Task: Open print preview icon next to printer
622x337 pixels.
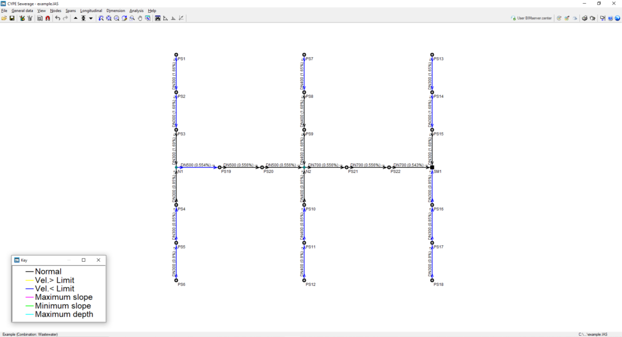Action: pyautogui.click(x=593, y=18)
